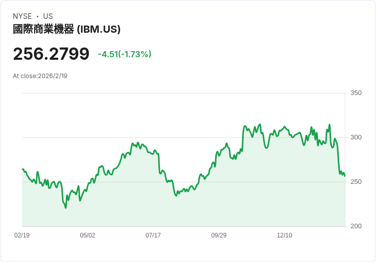Select the 12/10 date on x-axis

[x=285, y=235]
